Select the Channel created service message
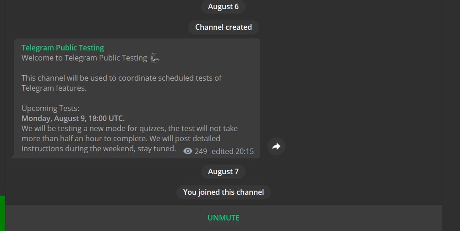The width and height of the screenshot is (460, 231). [x=223, y=27]
